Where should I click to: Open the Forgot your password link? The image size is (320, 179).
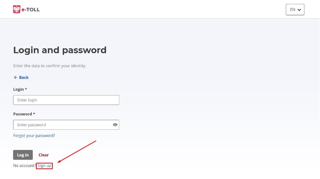click(34, 135)
